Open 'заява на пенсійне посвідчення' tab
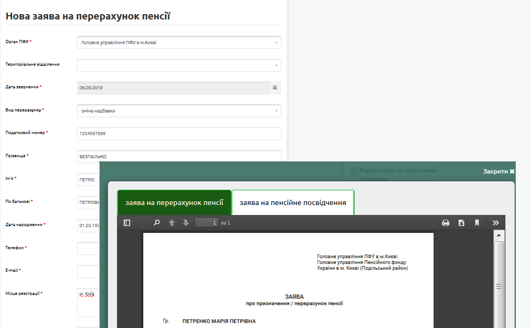The height and width of the screenshot is (328, 531). pos(293,202)
